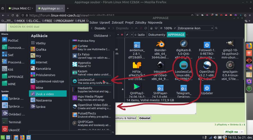Screen dimensions: 253x140
Task: Open the Záložky menu
Action: click(x=141, y=22)
